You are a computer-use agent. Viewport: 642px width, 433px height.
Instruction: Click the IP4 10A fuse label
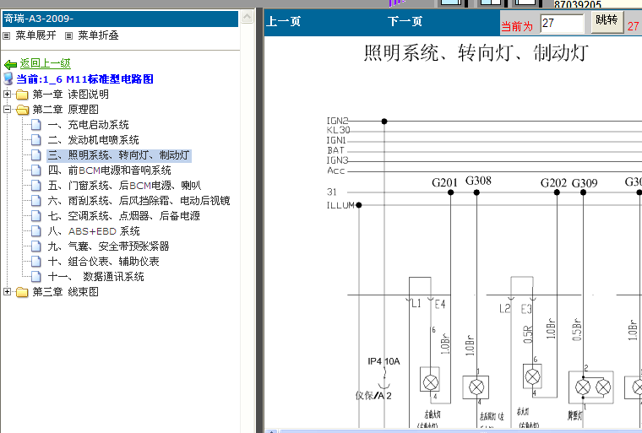[384, 361]
